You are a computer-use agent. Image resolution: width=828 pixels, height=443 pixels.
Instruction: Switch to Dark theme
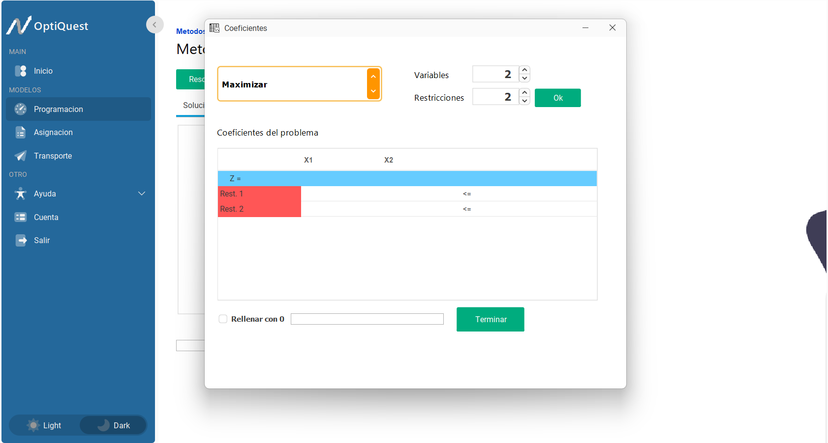114,425
